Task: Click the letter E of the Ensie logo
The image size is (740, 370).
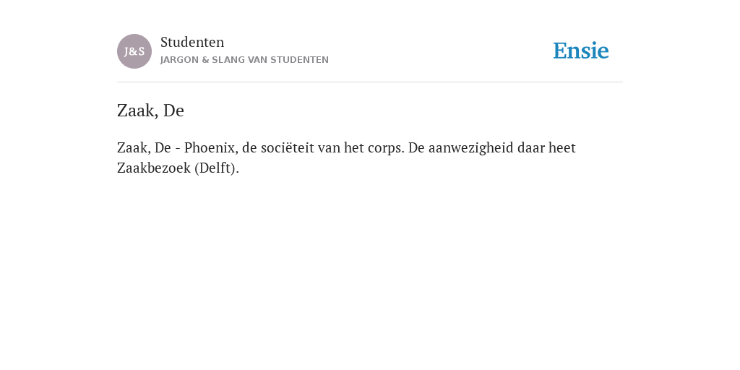Action: [560, 51]
